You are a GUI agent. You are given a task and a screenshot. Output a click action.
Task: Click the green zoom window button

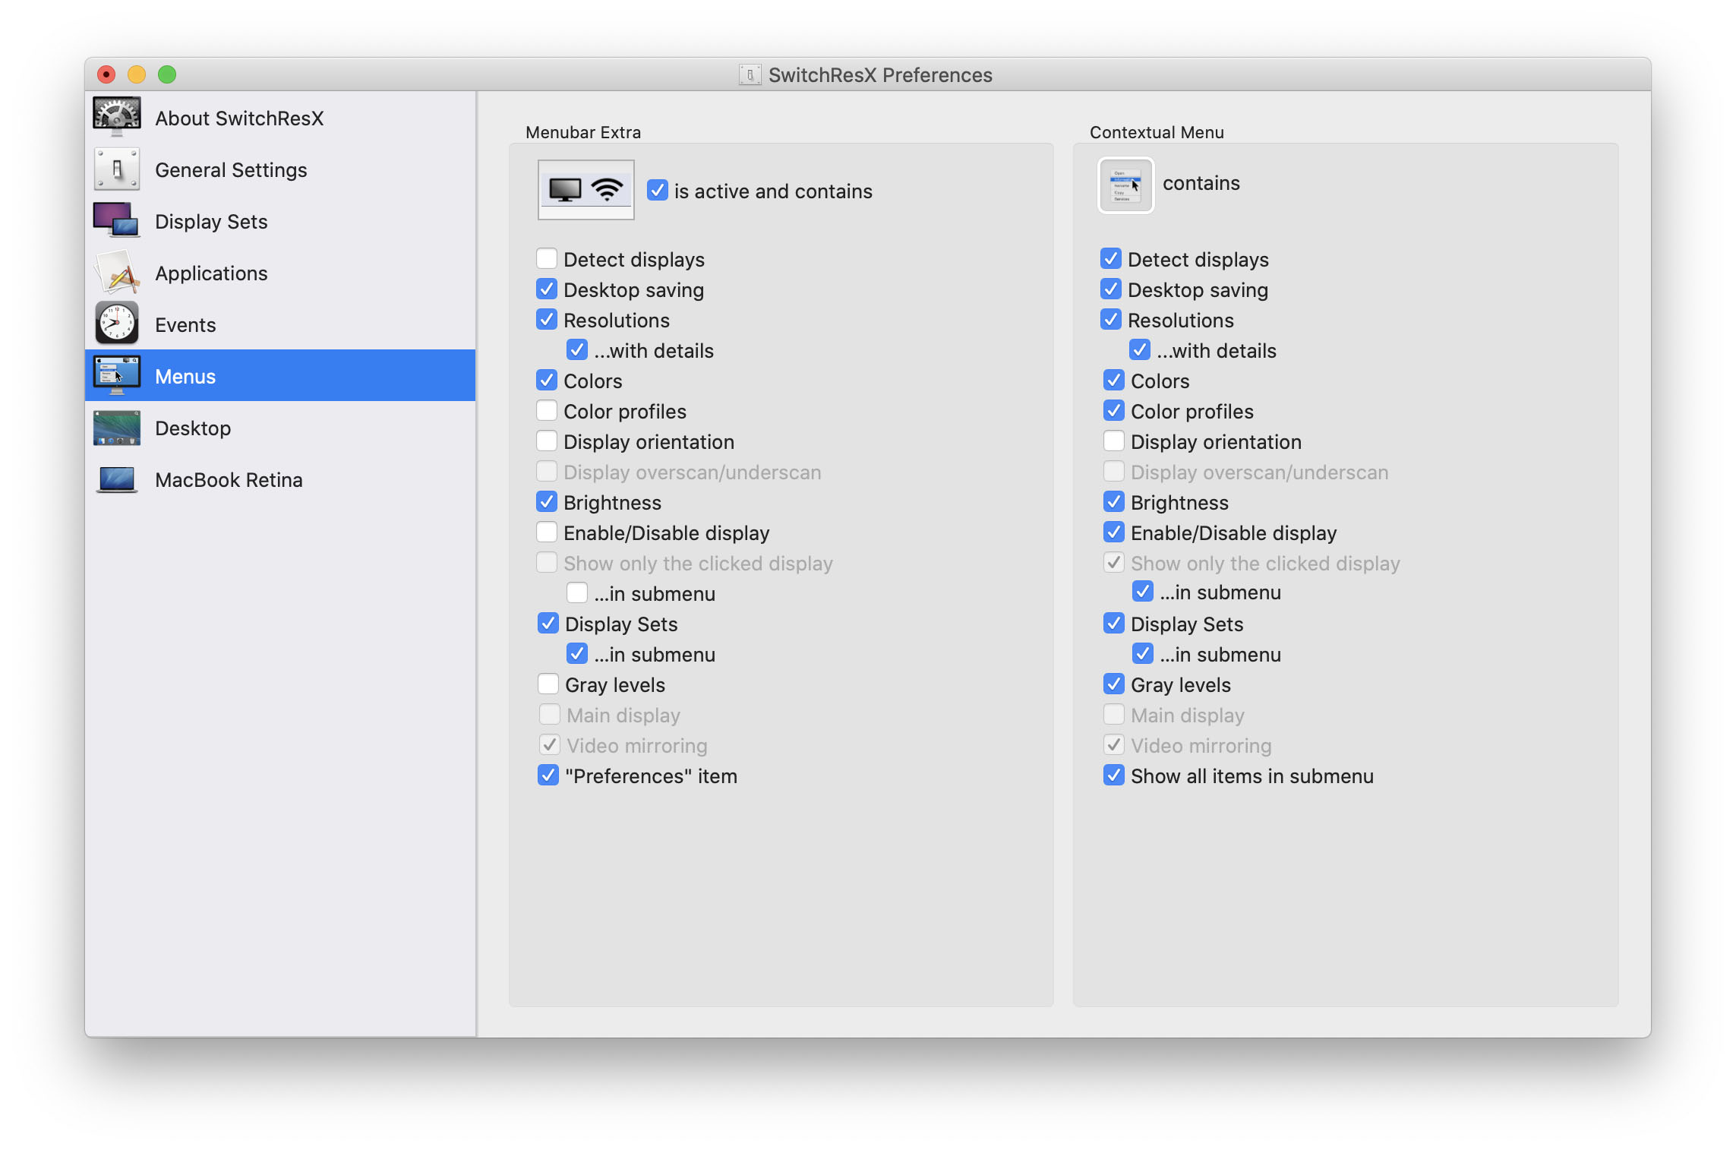pos(167,74)
